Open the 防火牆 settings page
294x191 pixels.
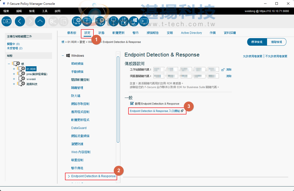pos(76,96)
